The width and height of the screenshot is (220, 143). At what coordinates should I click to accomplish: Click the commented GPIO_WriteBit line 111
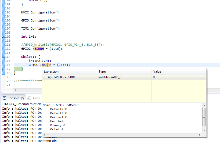[x=62, y=45]
